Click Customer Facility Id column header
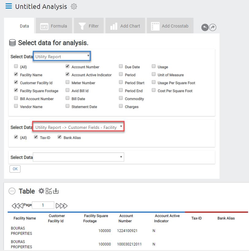The width and height of the screenshot is (249, 251). 56,218
